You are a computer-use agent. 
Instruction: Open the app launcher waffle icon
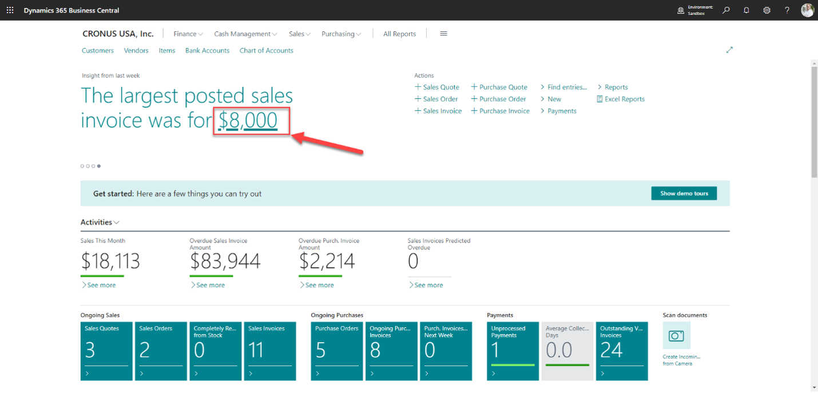click(x=10, y=10)
